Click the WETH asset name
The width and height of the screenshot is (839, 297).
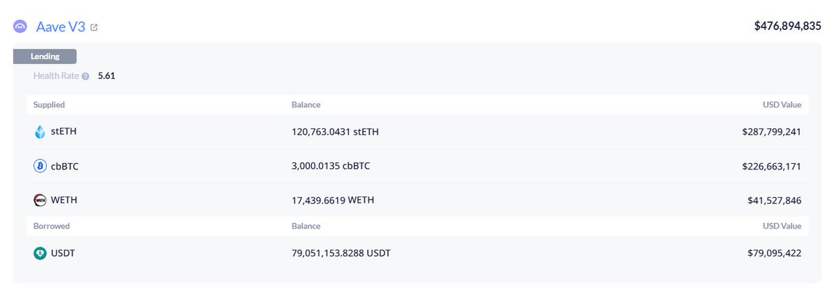pos(64,200)
